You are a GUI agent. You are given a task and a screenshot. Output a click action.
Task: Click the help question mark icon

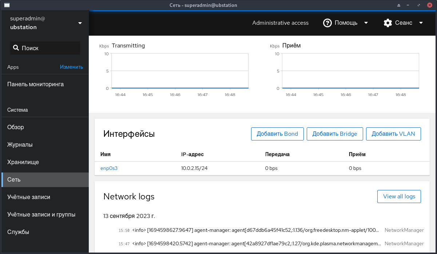click(x=327, y=23)
